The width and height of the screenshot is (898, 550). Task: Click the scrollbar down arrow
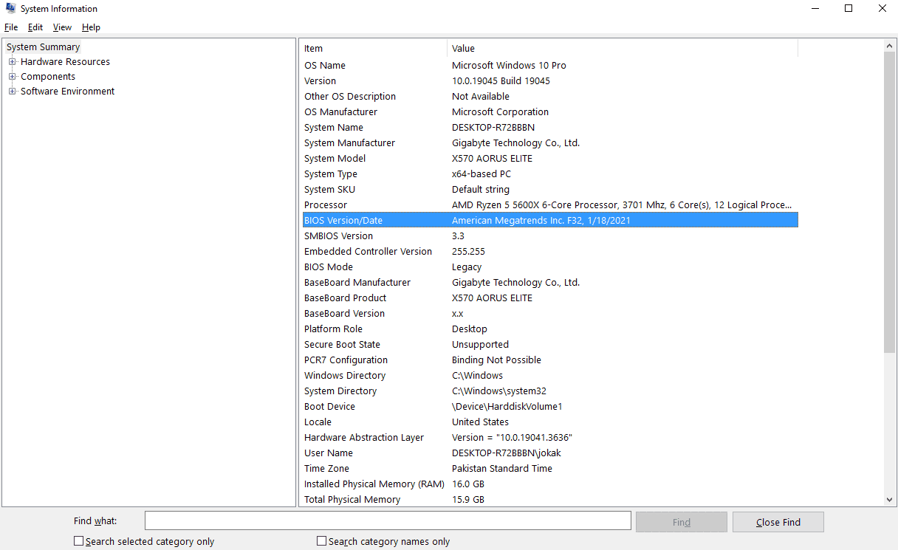[889, 500]
